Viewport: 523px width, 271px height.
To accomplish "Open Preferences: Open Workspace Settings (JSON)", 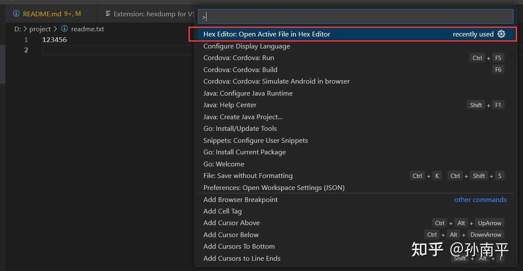I will 274,187.
